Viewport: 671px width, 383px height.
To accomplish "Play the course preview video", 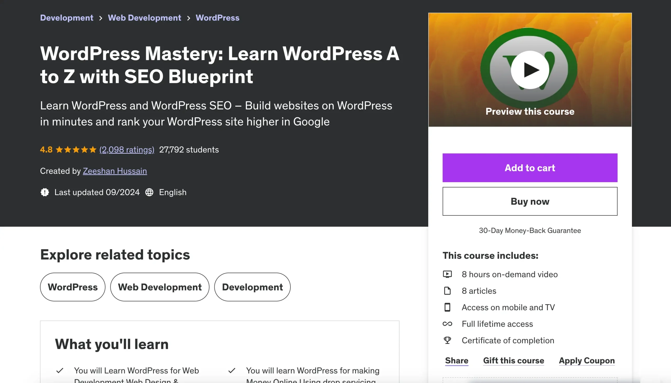I will pos(529,70).
